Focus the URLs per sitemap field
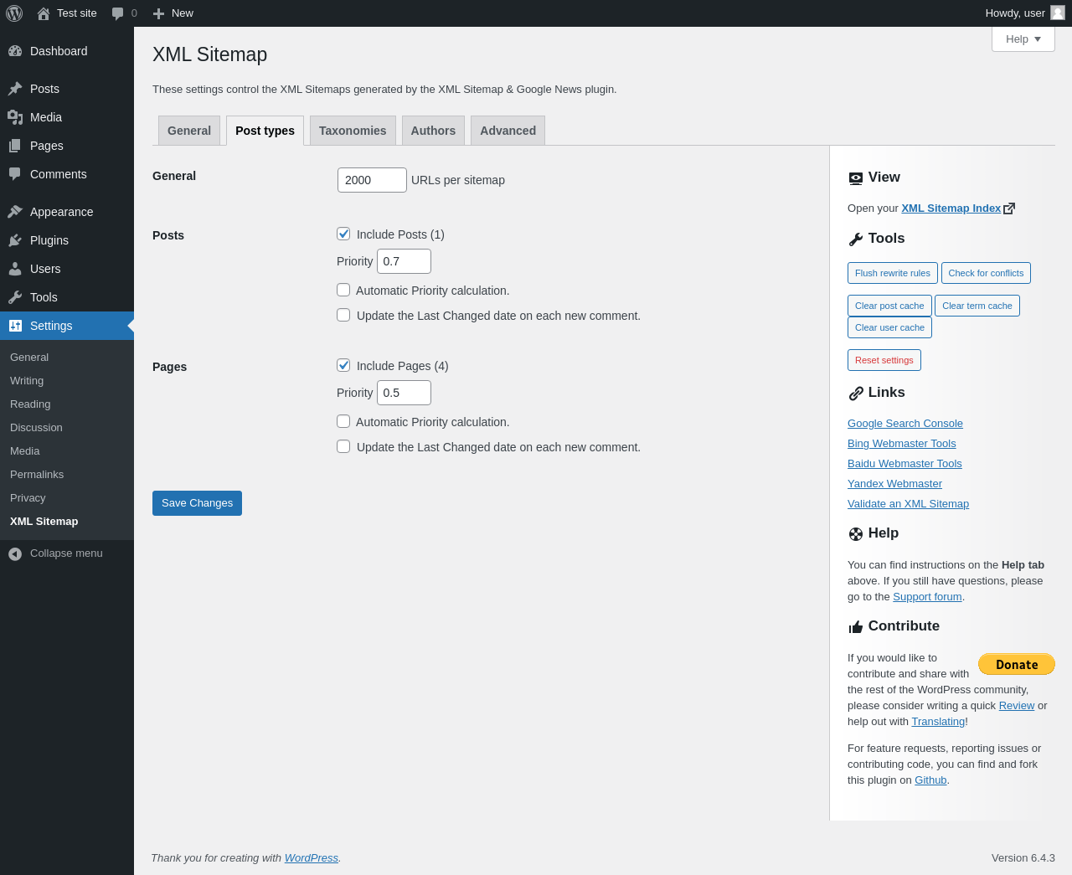This screenshot has width=1072, height=875. (372, 180)
